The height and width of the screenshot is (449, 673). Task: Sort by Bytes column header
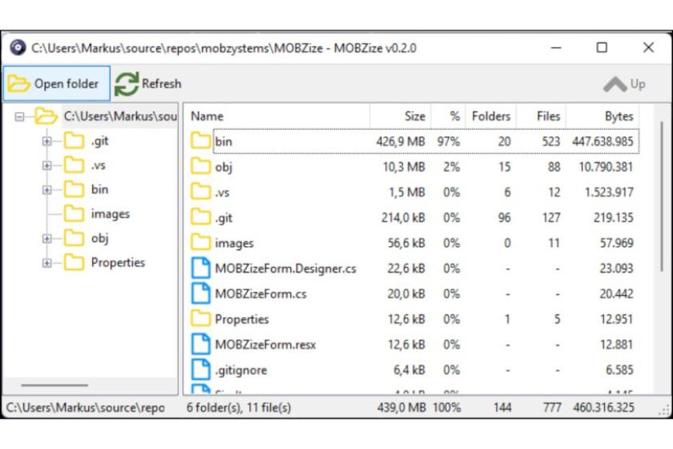coord(602,116)
